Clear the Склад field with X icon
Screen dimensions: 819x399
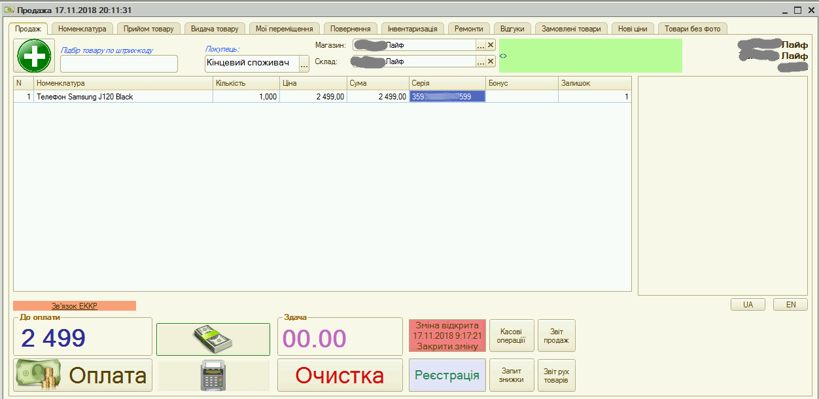pyautogui.click(x=491, y=61)
